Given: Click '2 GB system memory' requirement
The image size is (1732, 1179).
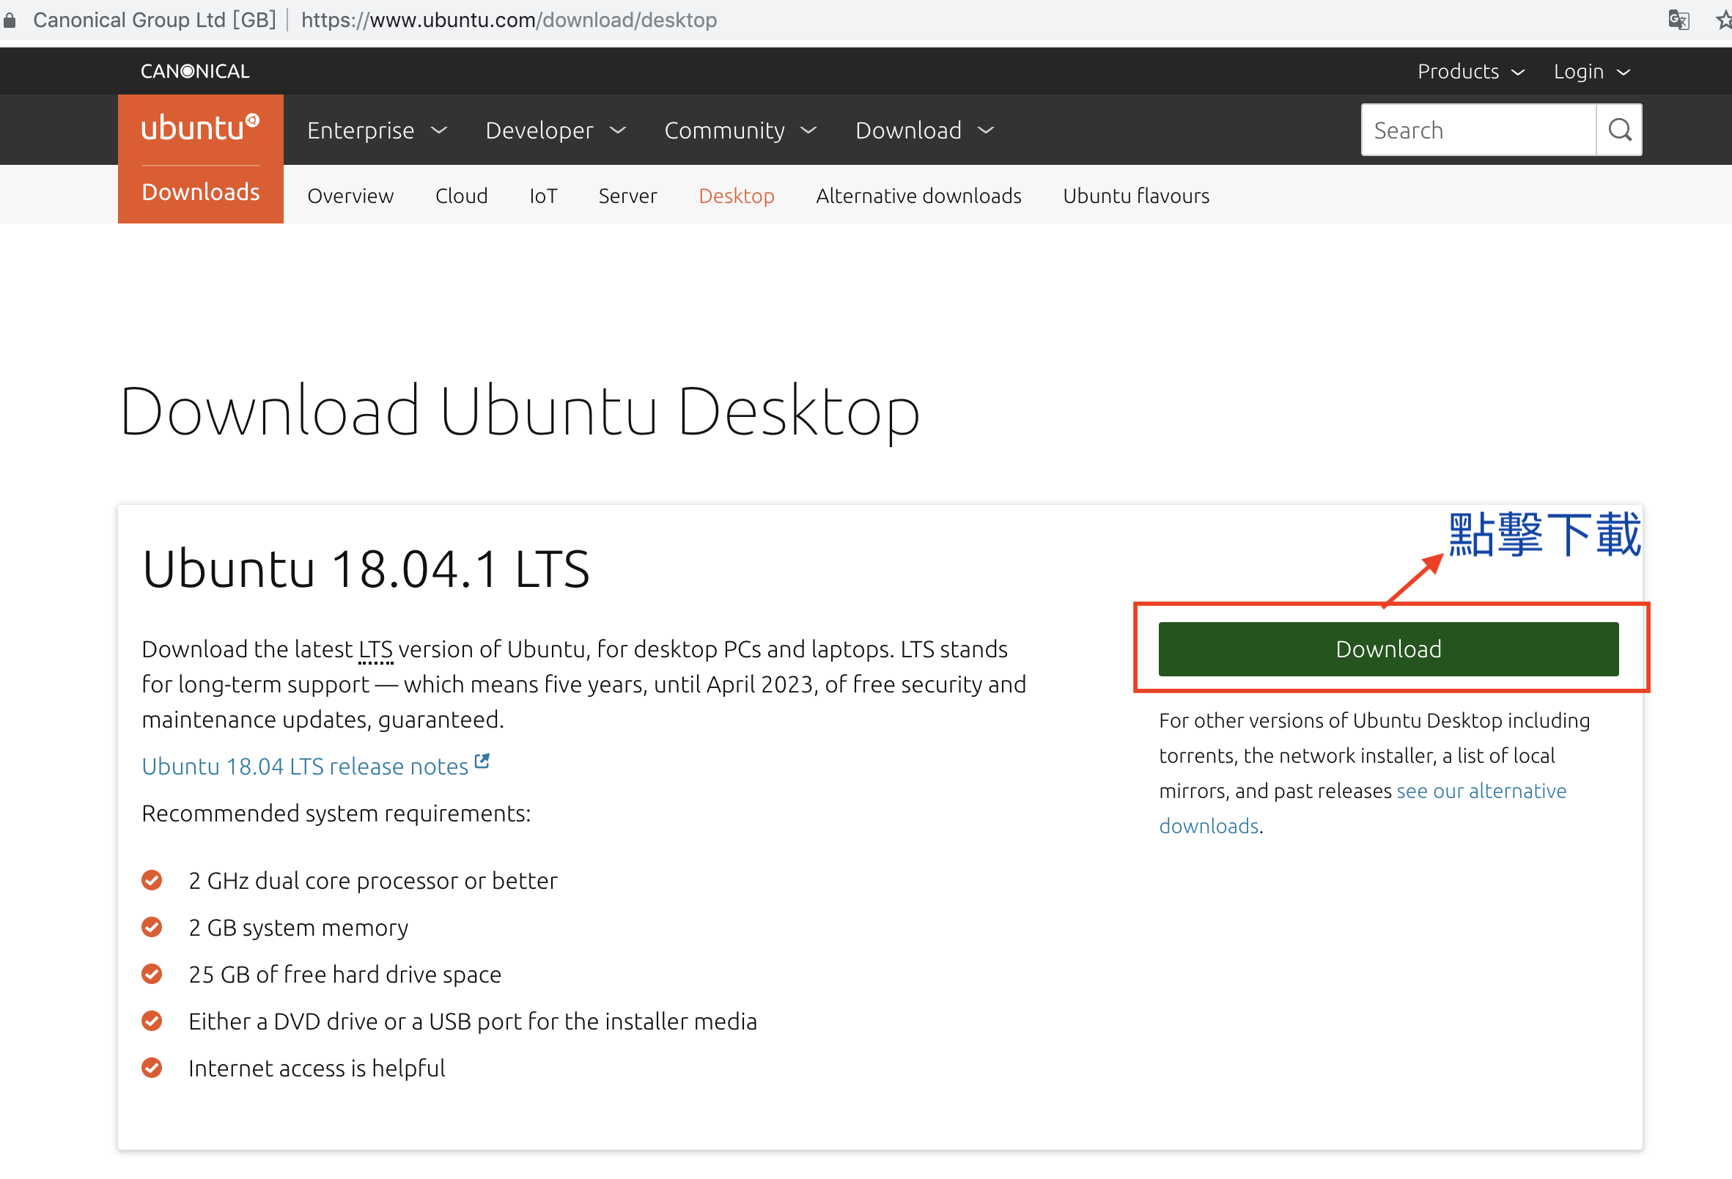Looking at the screenshot, I should 298,928.
